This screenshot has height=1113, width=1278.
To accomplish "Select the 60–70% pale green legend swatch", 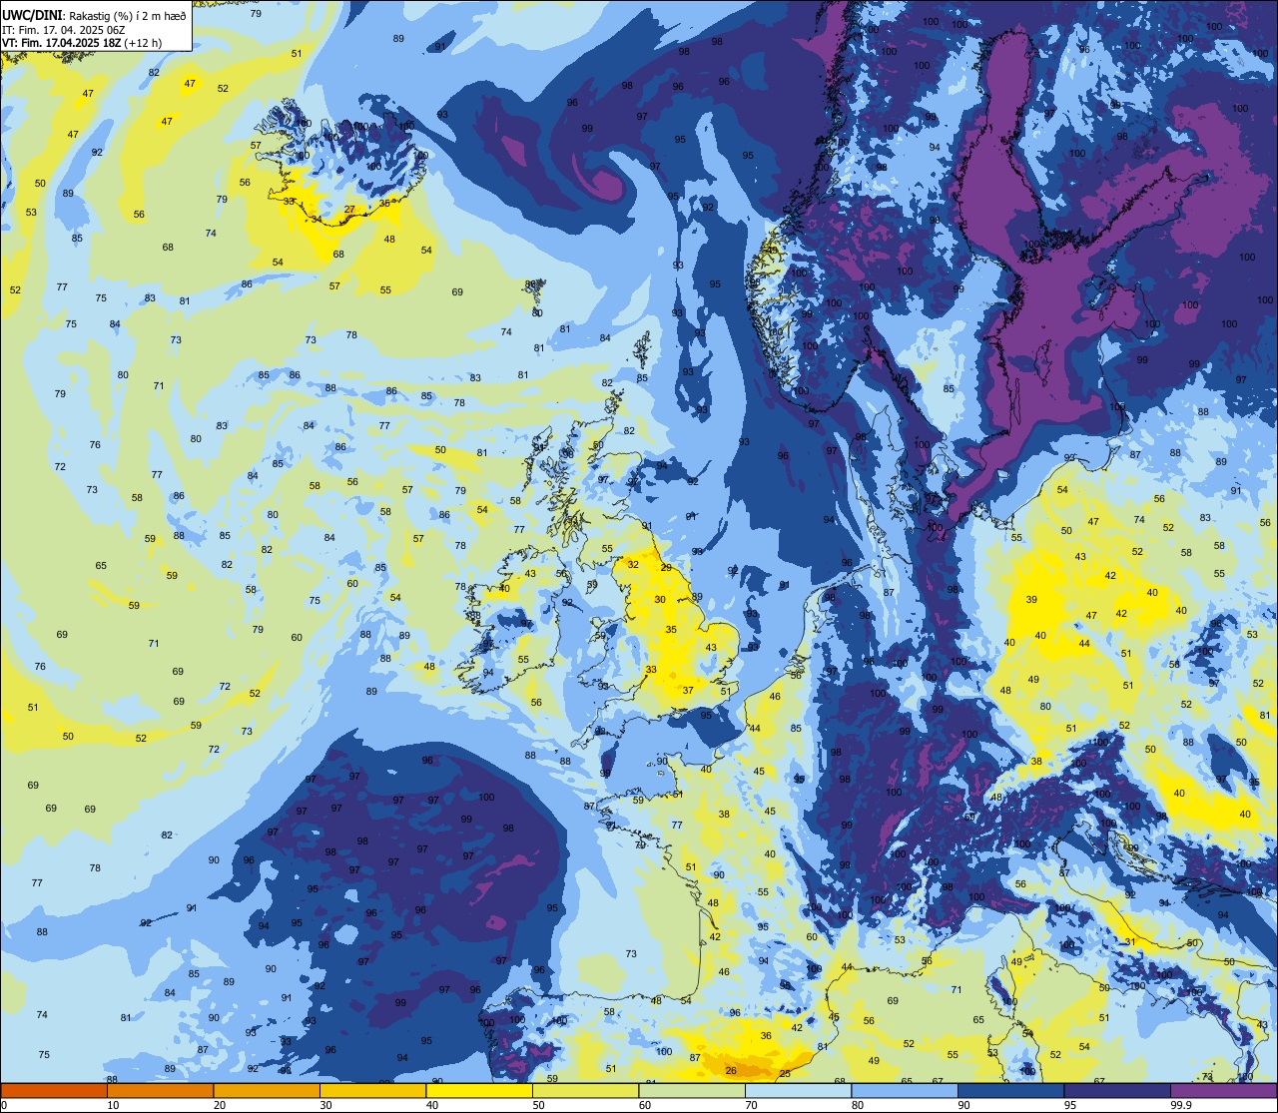I will tap(692, 1090).
